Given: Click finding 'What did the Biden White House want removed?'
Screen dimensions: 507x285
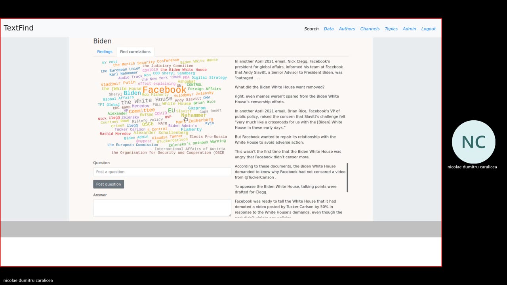Looking at the screenshot, I should (x=280, y=87).
